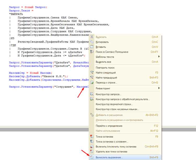Click the conditional breakpoint icon
Image resolution: width=196 pixels, height=160 pixels.
(x=92, y=141)
